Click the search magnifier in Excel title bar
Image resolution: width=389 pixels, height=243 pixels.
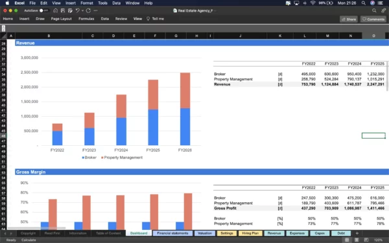pos(374,10)
